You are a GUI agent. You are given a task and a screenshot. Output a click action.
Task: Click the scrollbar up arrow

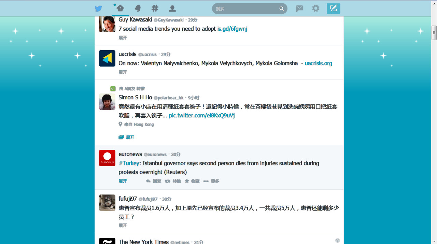434,3
